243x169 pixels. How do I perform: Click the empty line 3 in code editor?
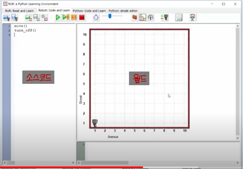point(40,35)
